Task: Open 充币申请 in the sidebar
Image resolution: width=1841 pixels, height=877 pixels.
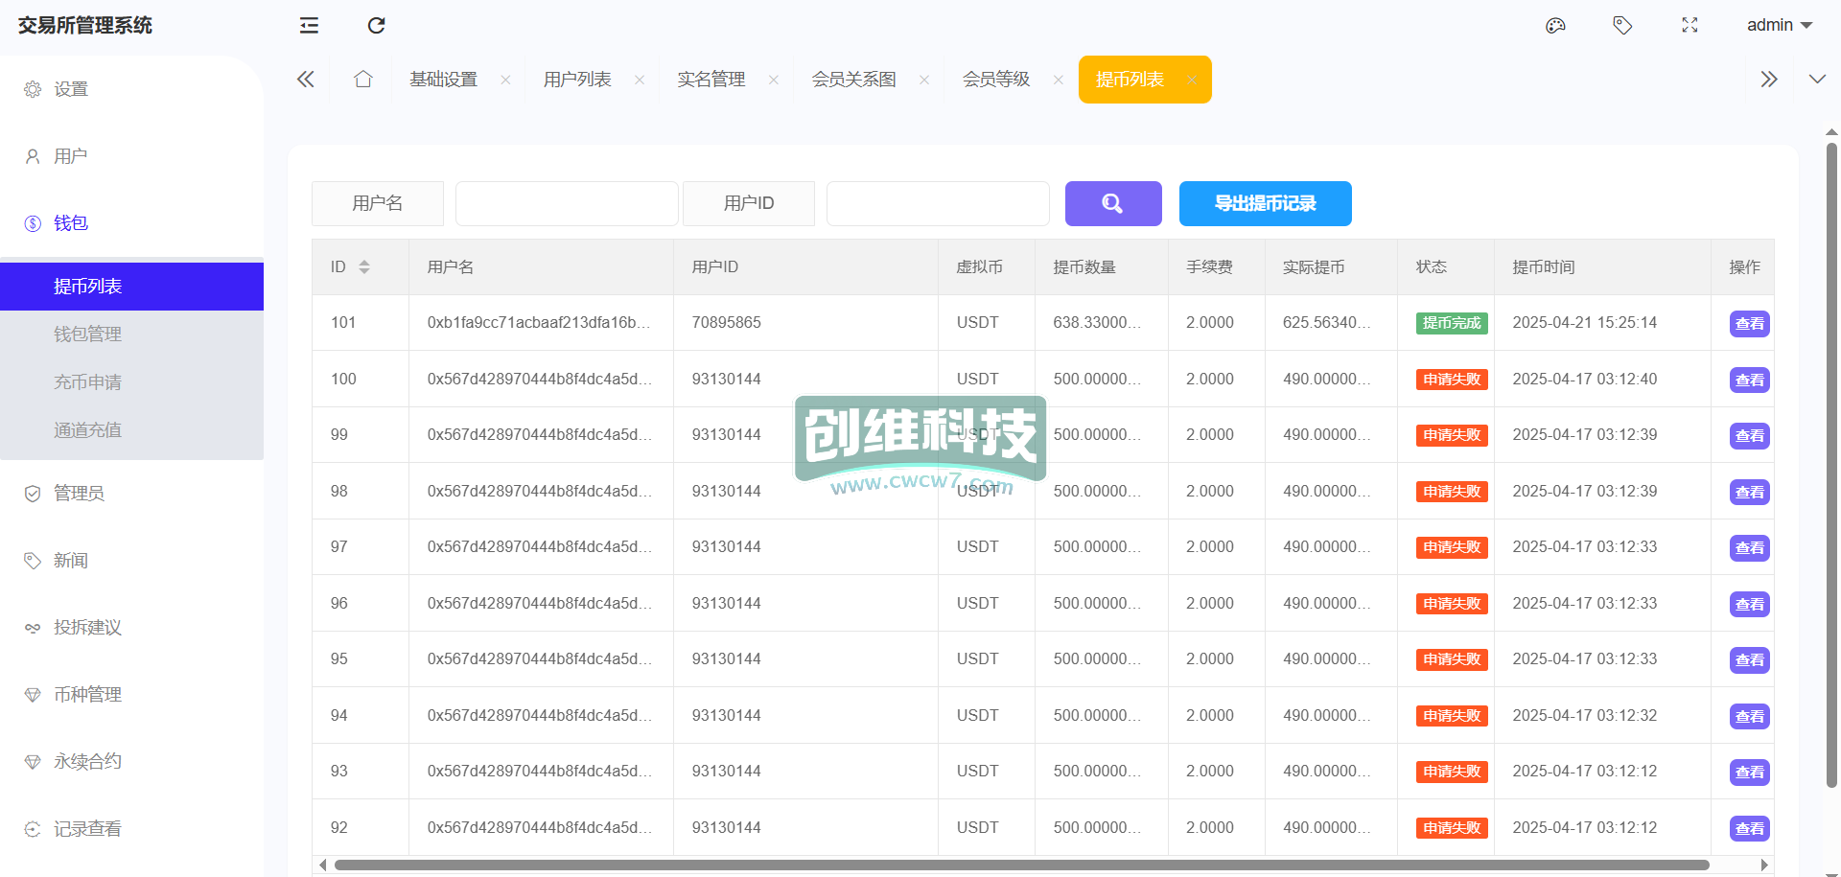Action: (x=87, y=382)
